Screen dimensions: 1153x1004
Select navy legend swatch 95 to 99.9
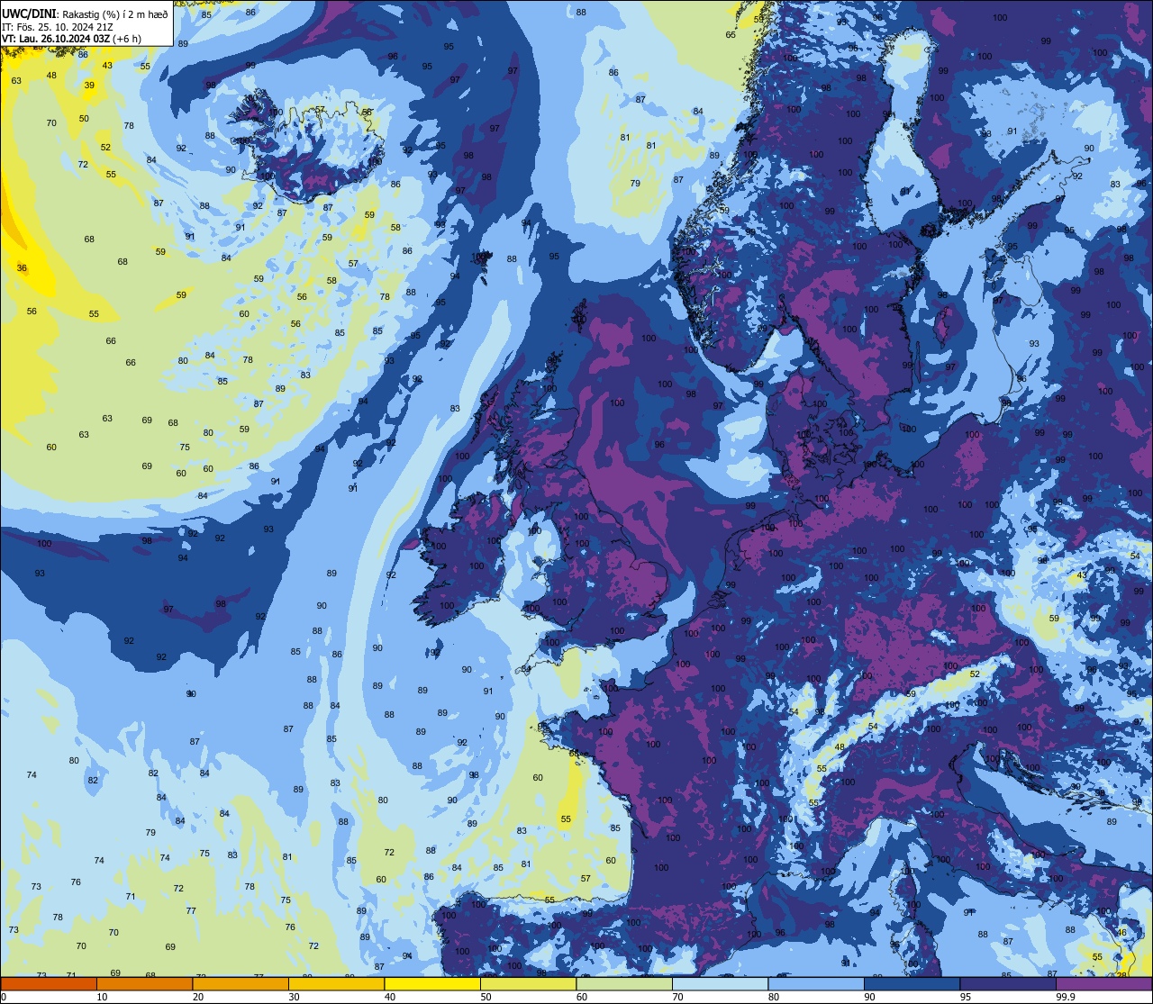pos(1008,983)
